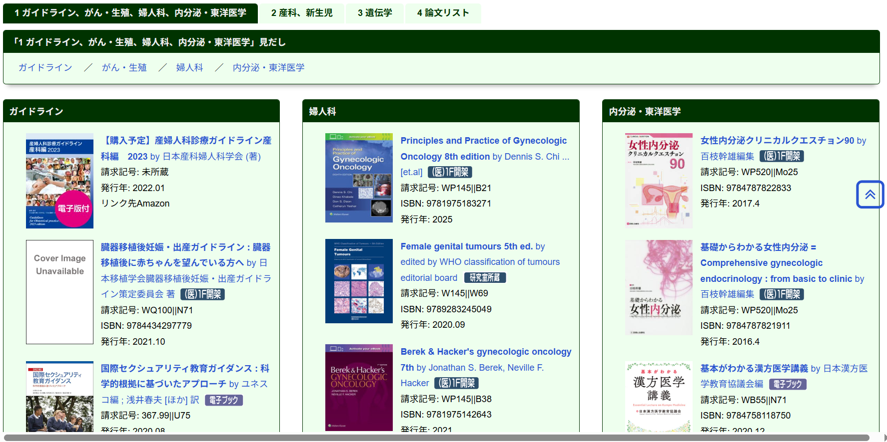Screen dimensions: 887x442
Task: Click the 漢方医学講義 cover image
Action: pos(659,397)
